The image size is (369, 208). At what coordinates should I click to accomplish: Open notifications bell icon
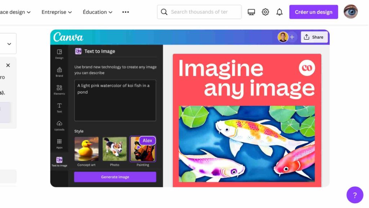click(279, 12)
